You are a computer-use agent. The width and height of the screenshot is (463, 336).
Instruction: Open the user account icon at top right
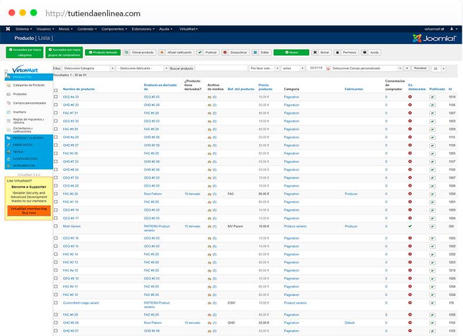(x=456, y=28)
